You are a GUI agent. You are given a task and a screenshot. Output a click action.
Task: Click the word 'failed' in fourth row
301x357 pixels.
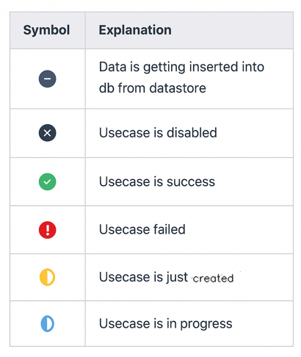170,229
